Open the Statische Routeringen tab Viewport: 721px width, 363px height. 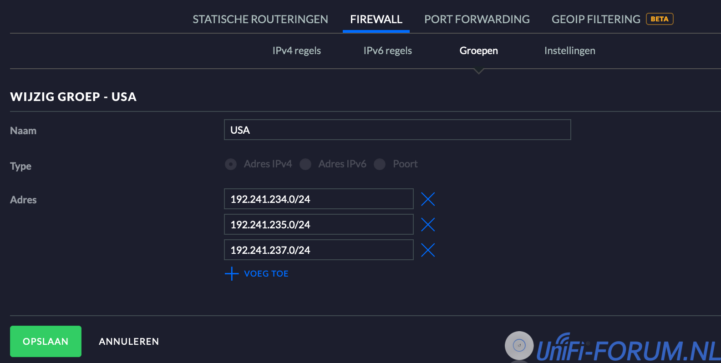coord(260,19)
